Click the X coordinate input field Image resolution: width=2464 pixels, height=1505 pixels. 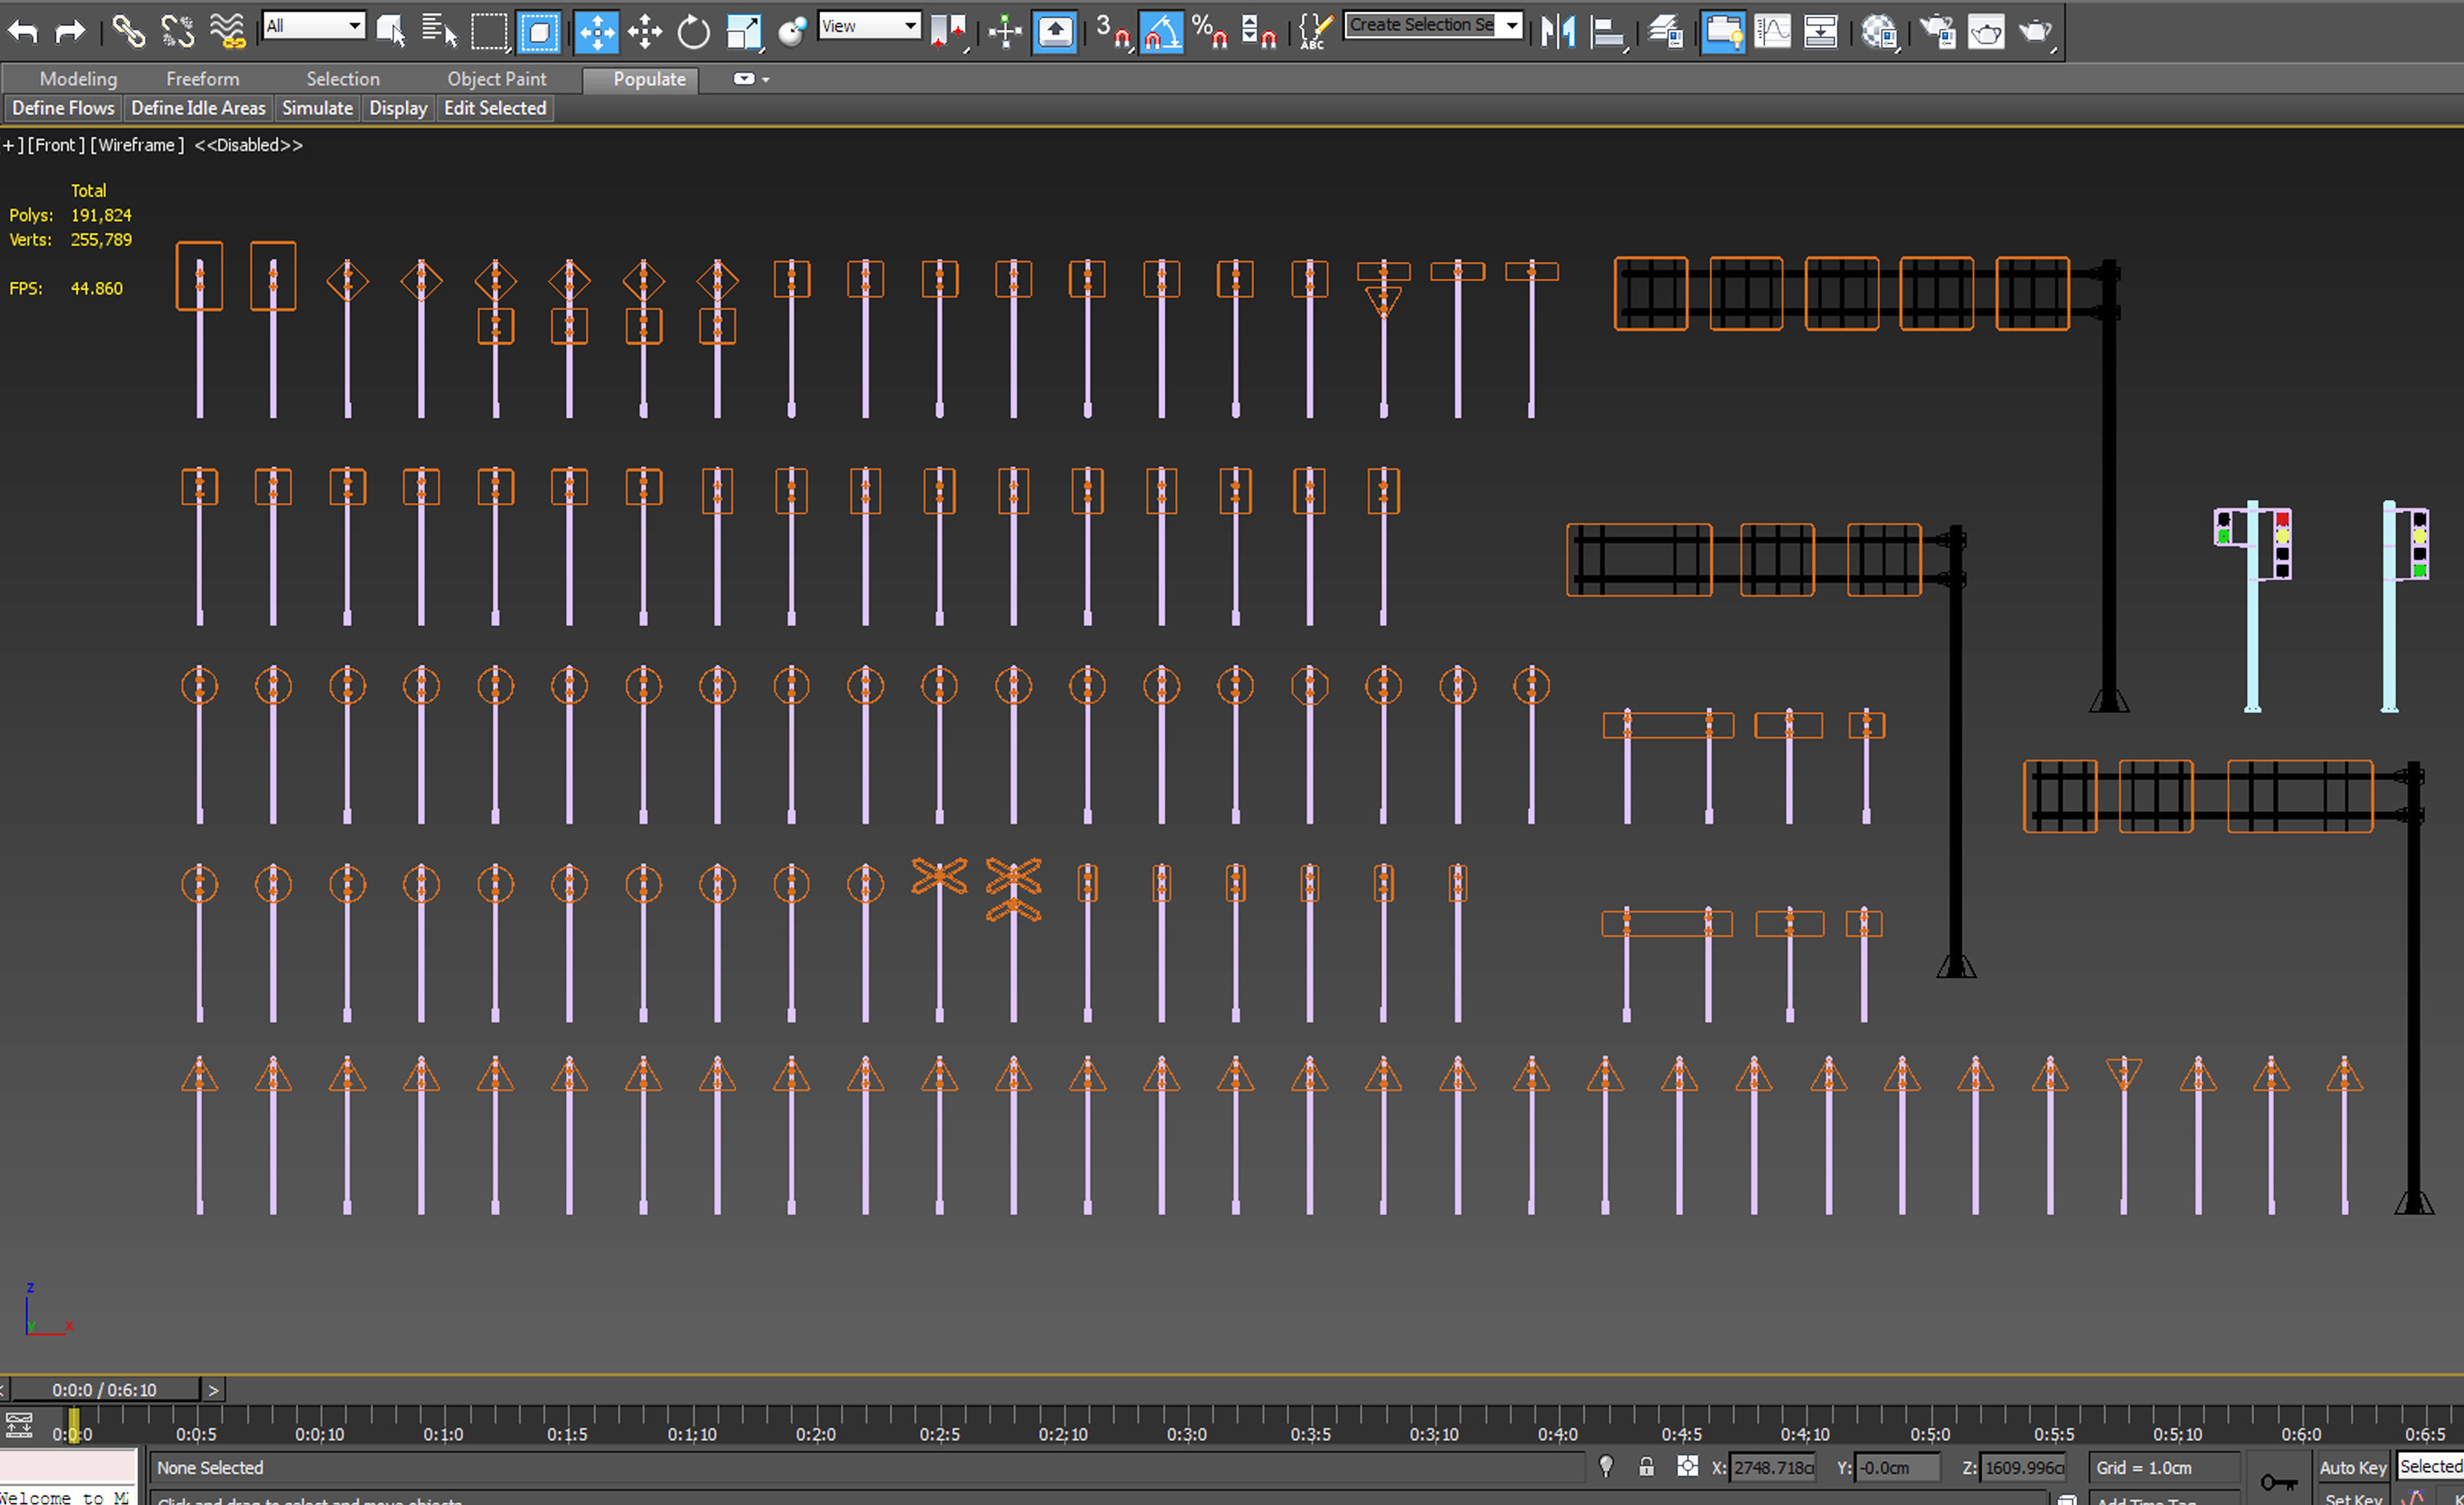(1771, 1467)
